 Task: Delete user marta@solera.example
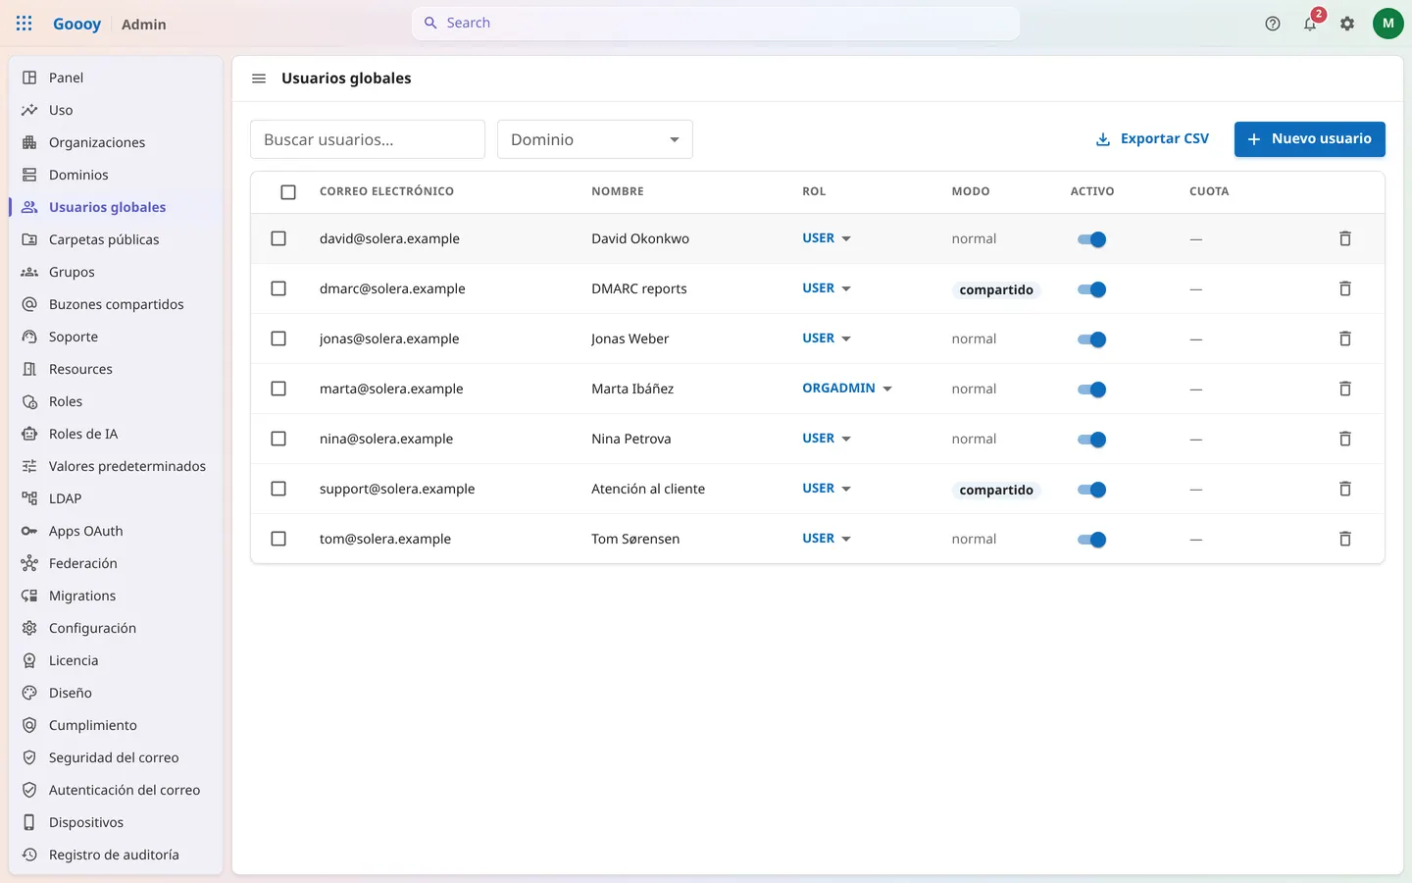tap(1345, 389)
